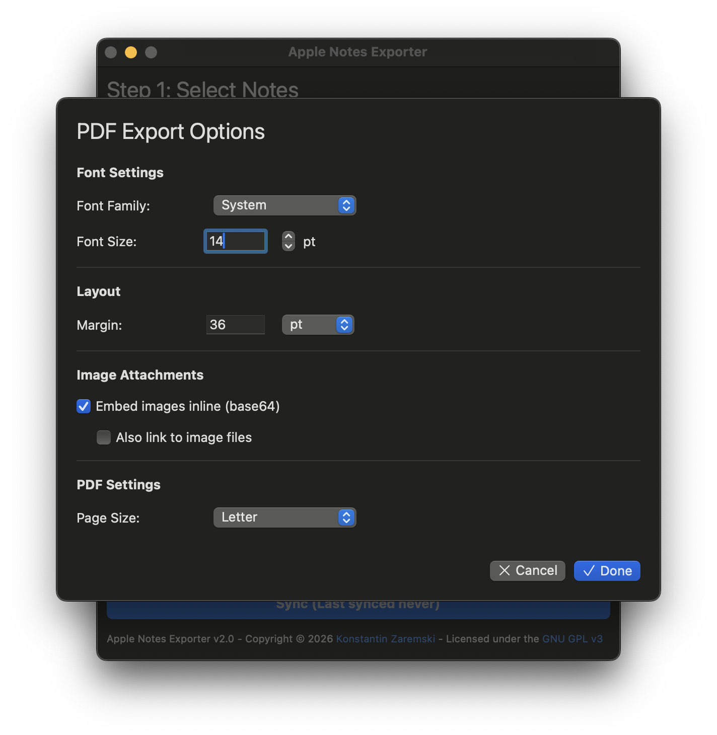
Task: Click the Font Settings section label
Action: click(x=120, y=173)
